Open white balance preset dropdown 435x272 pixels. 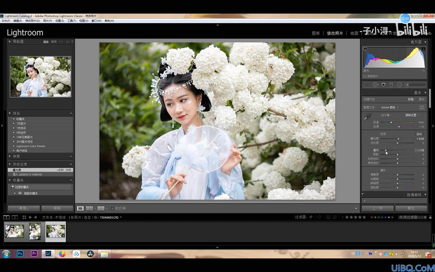[x=412, y=115]
